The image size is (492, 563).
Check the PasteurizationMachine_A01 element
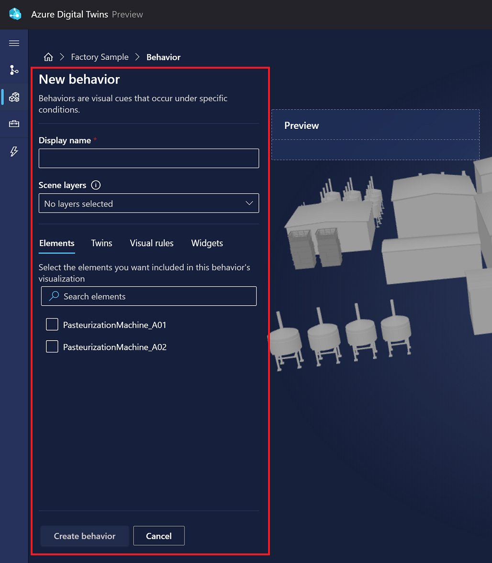pos(52,324)
